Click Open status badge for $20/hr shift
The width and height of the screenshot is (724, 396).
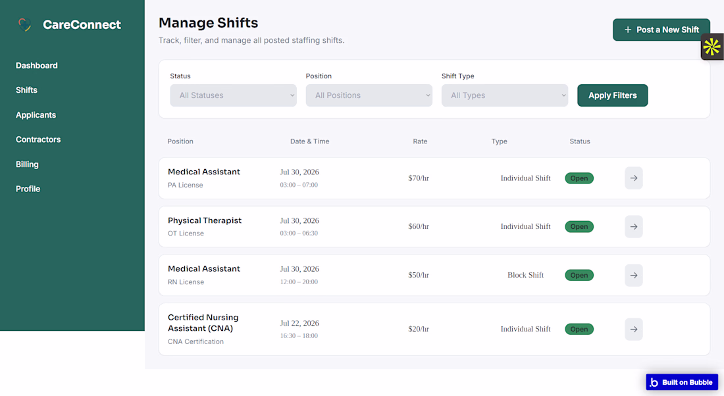tap(579, 329)
